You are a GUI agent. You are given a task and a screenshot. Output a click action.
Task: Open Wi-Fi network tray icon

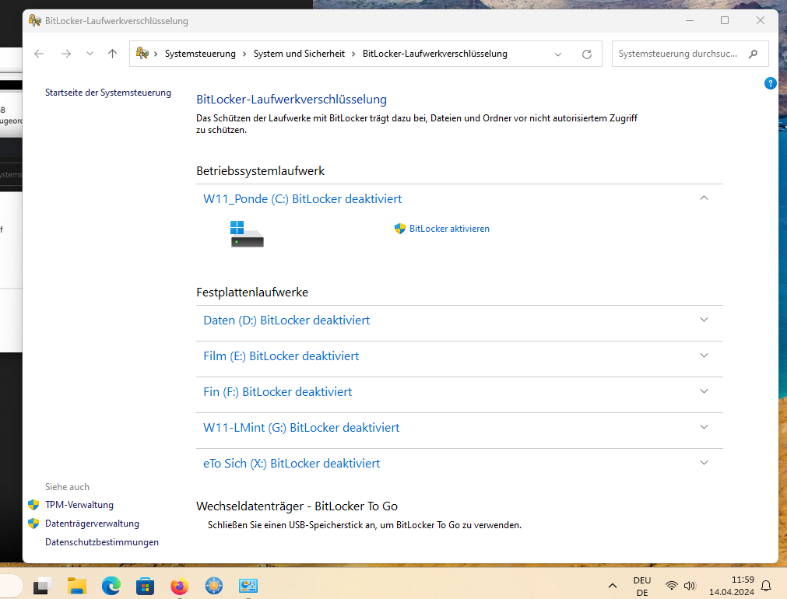(672, 586)
